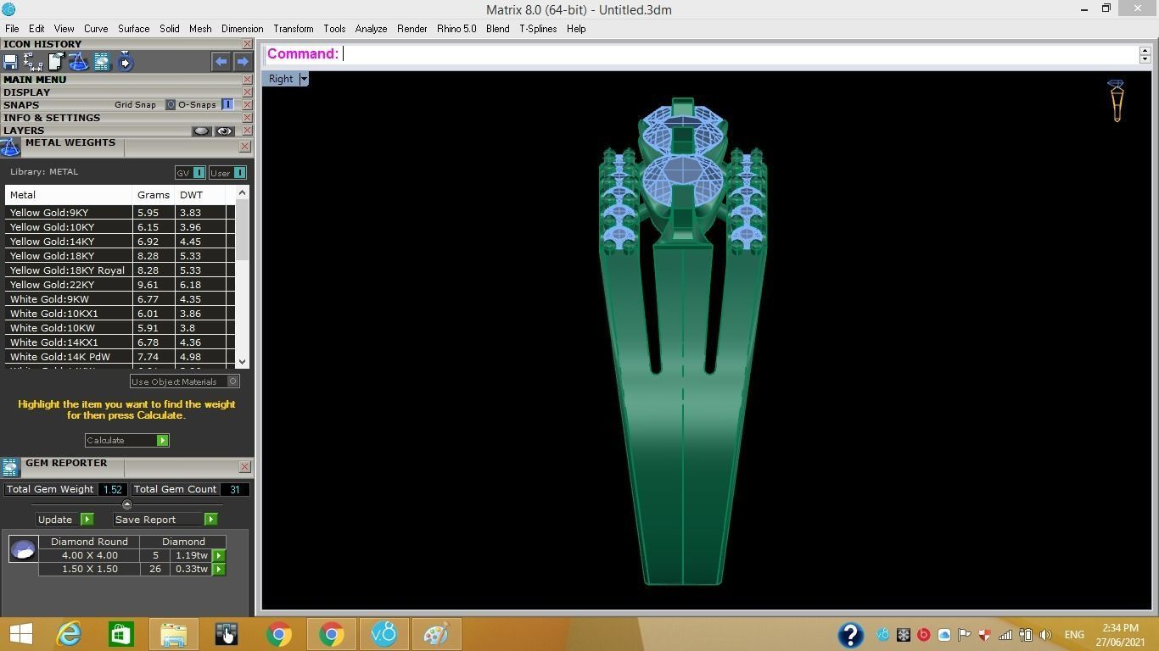Click the ring arrow icon in Icon History
The width and height of the screenshot is (1159, 651).
coord(125,62)
